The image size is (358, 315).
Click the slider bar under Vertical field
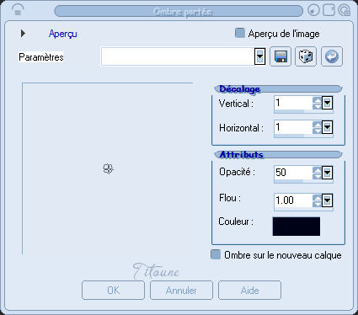click(x=303, y=112)
